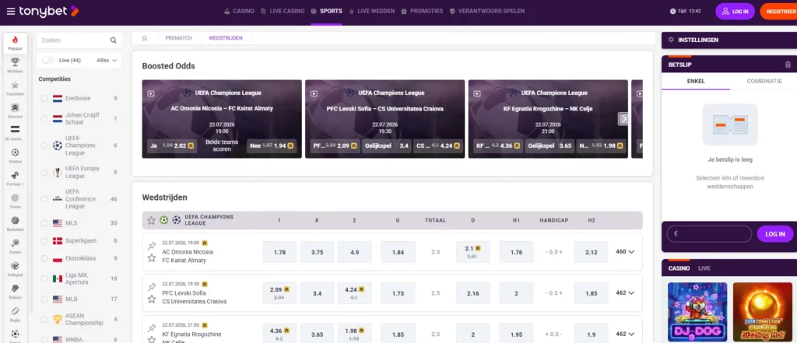Open the DJ Dog casino game thumbnail
This screenshot has width=797, height=343.
697,312
